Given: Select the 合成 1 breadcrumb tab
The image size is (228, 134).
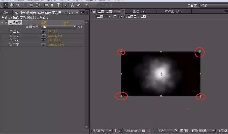Looking at the screenshot, I should pyautogui.click(x=101, y=16).
